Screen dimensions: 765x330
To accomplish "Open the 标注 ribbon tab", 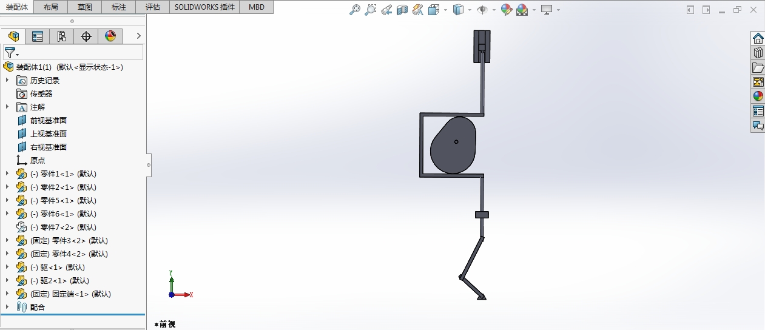I will [x=120, y=7].
